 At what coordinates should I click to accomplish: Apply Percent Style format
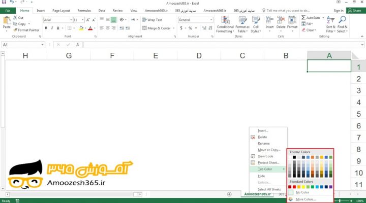pos(190,28)
